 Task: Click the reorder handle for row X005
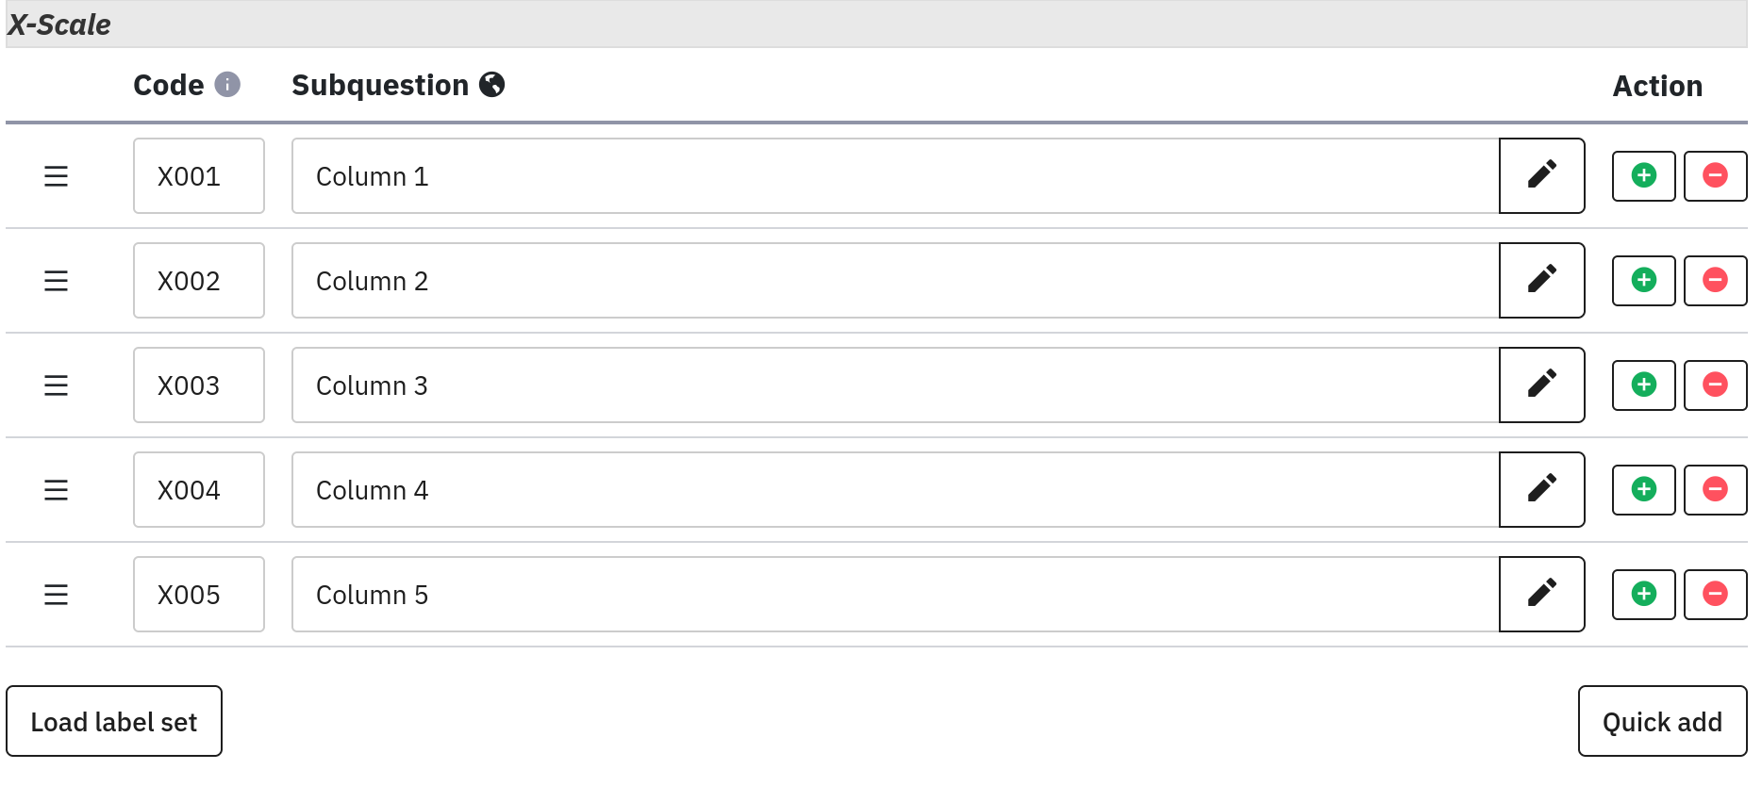click(x=57, y=595)
